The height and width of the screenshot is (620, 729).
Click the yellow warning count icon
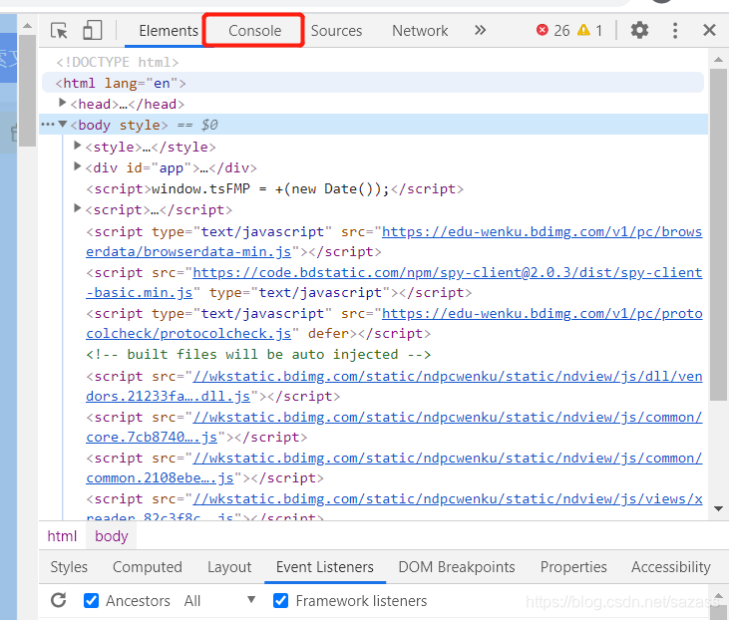[583, 30]
